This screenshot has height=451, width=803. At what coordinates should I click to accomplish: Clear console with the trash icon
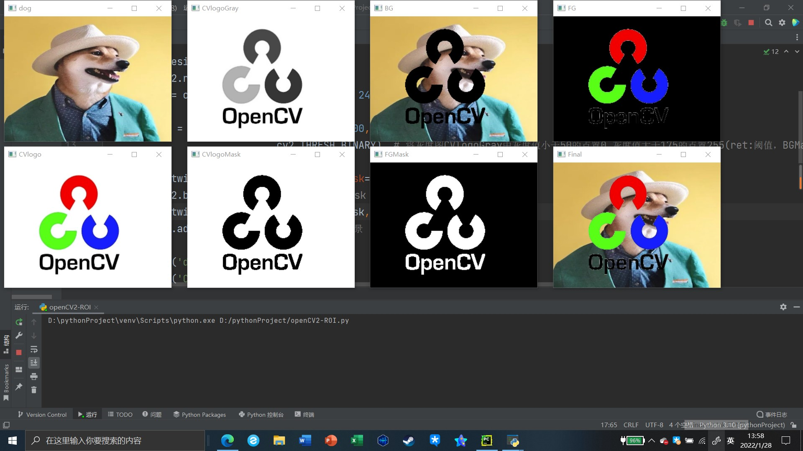click(x=34, y=390)
